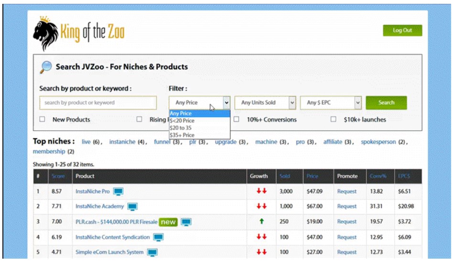Sort table by EPC$ column
The height and width of the screenshot is (262, 454).
(404, 176)
